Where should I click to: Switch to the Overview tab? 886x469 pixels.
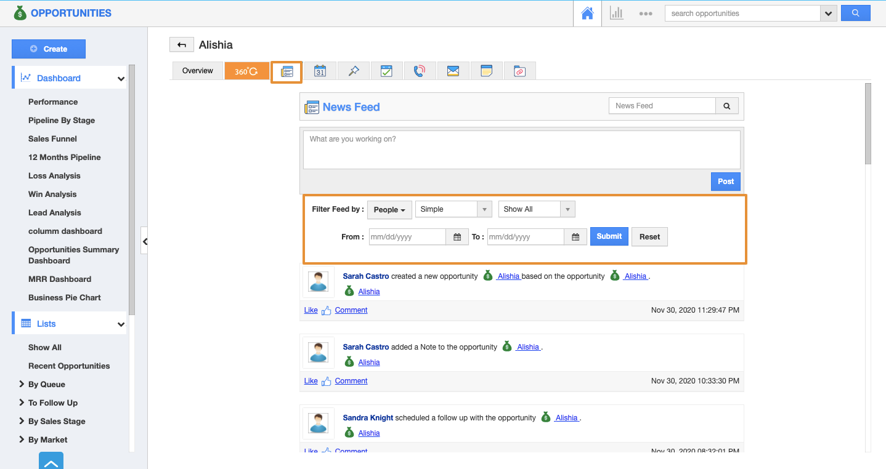(197, 71)
